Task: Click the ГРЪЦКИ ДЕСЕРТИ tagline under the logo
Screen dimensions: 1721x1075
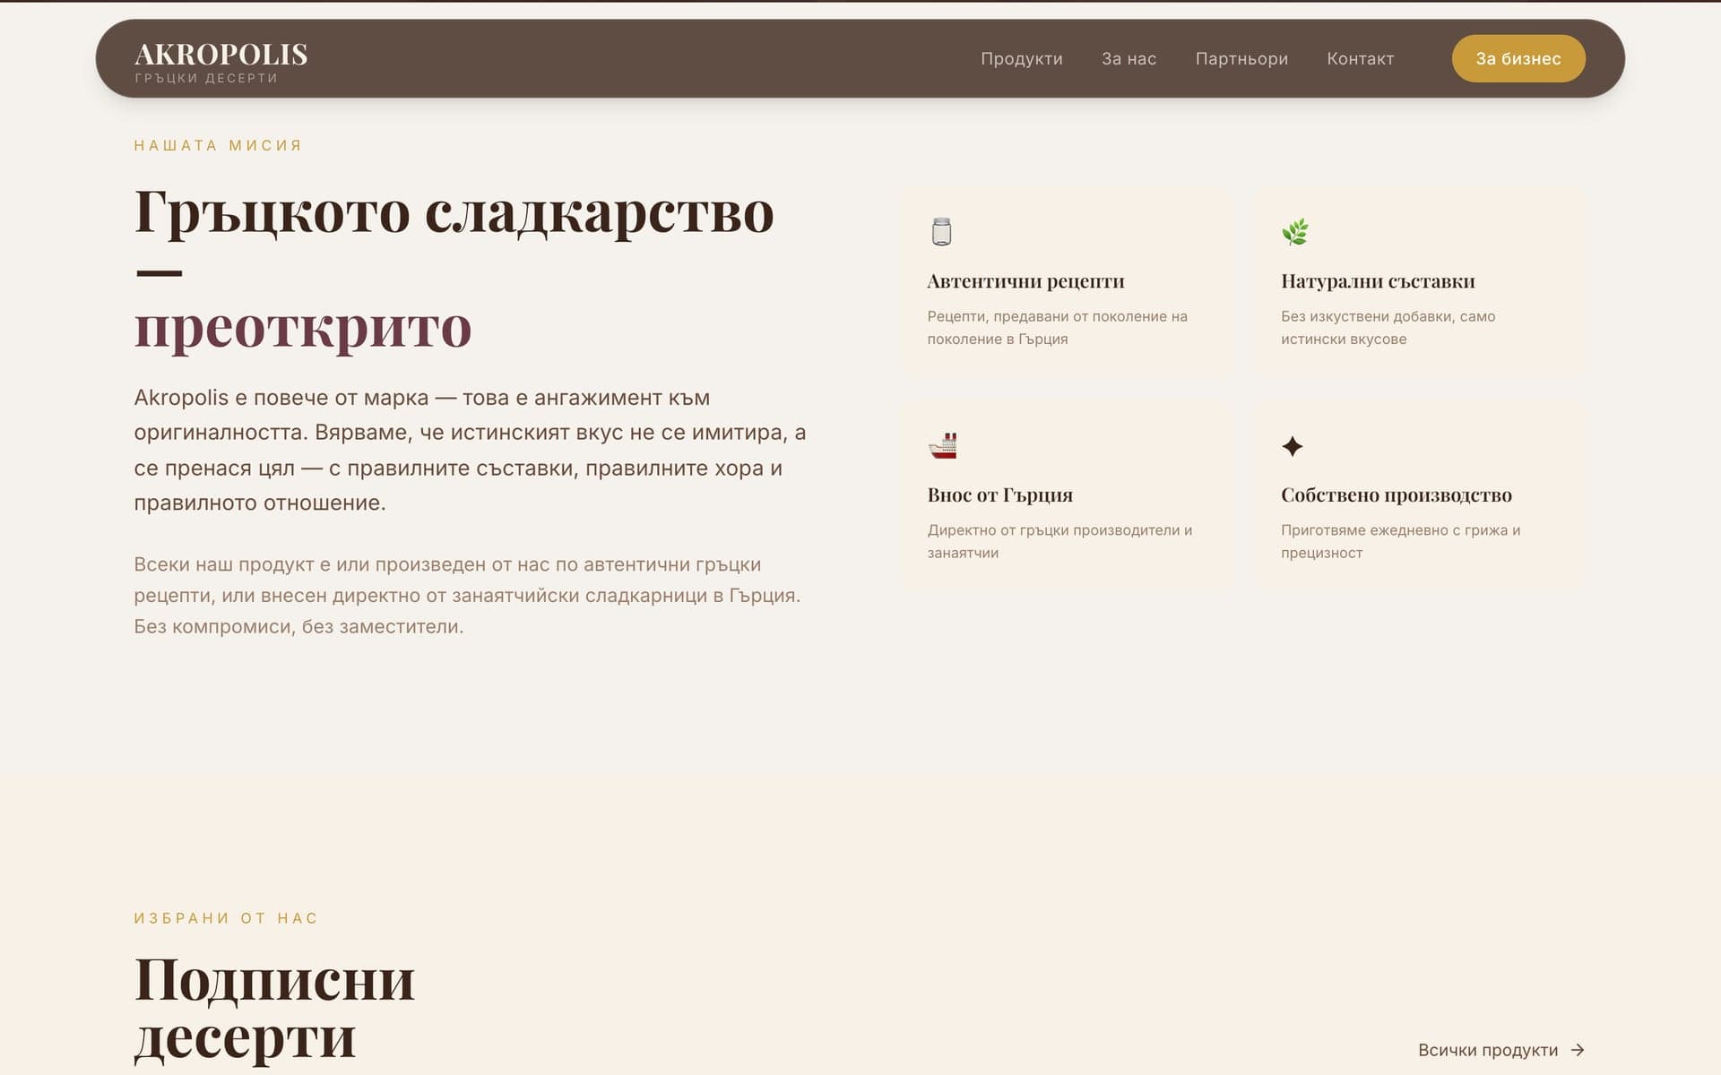Action: click(x=206, y=79)
